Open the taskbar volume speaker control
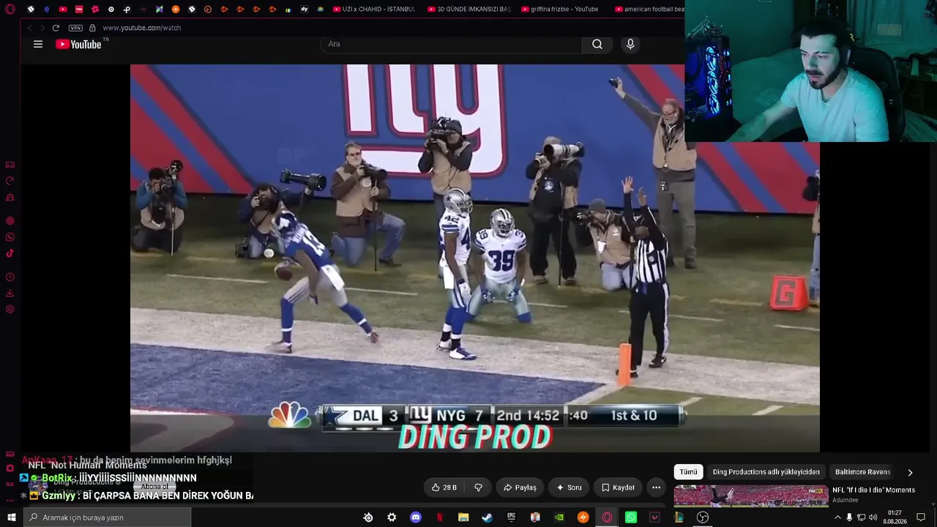This screenshot has width=937, height=527. tap(873, 517)
